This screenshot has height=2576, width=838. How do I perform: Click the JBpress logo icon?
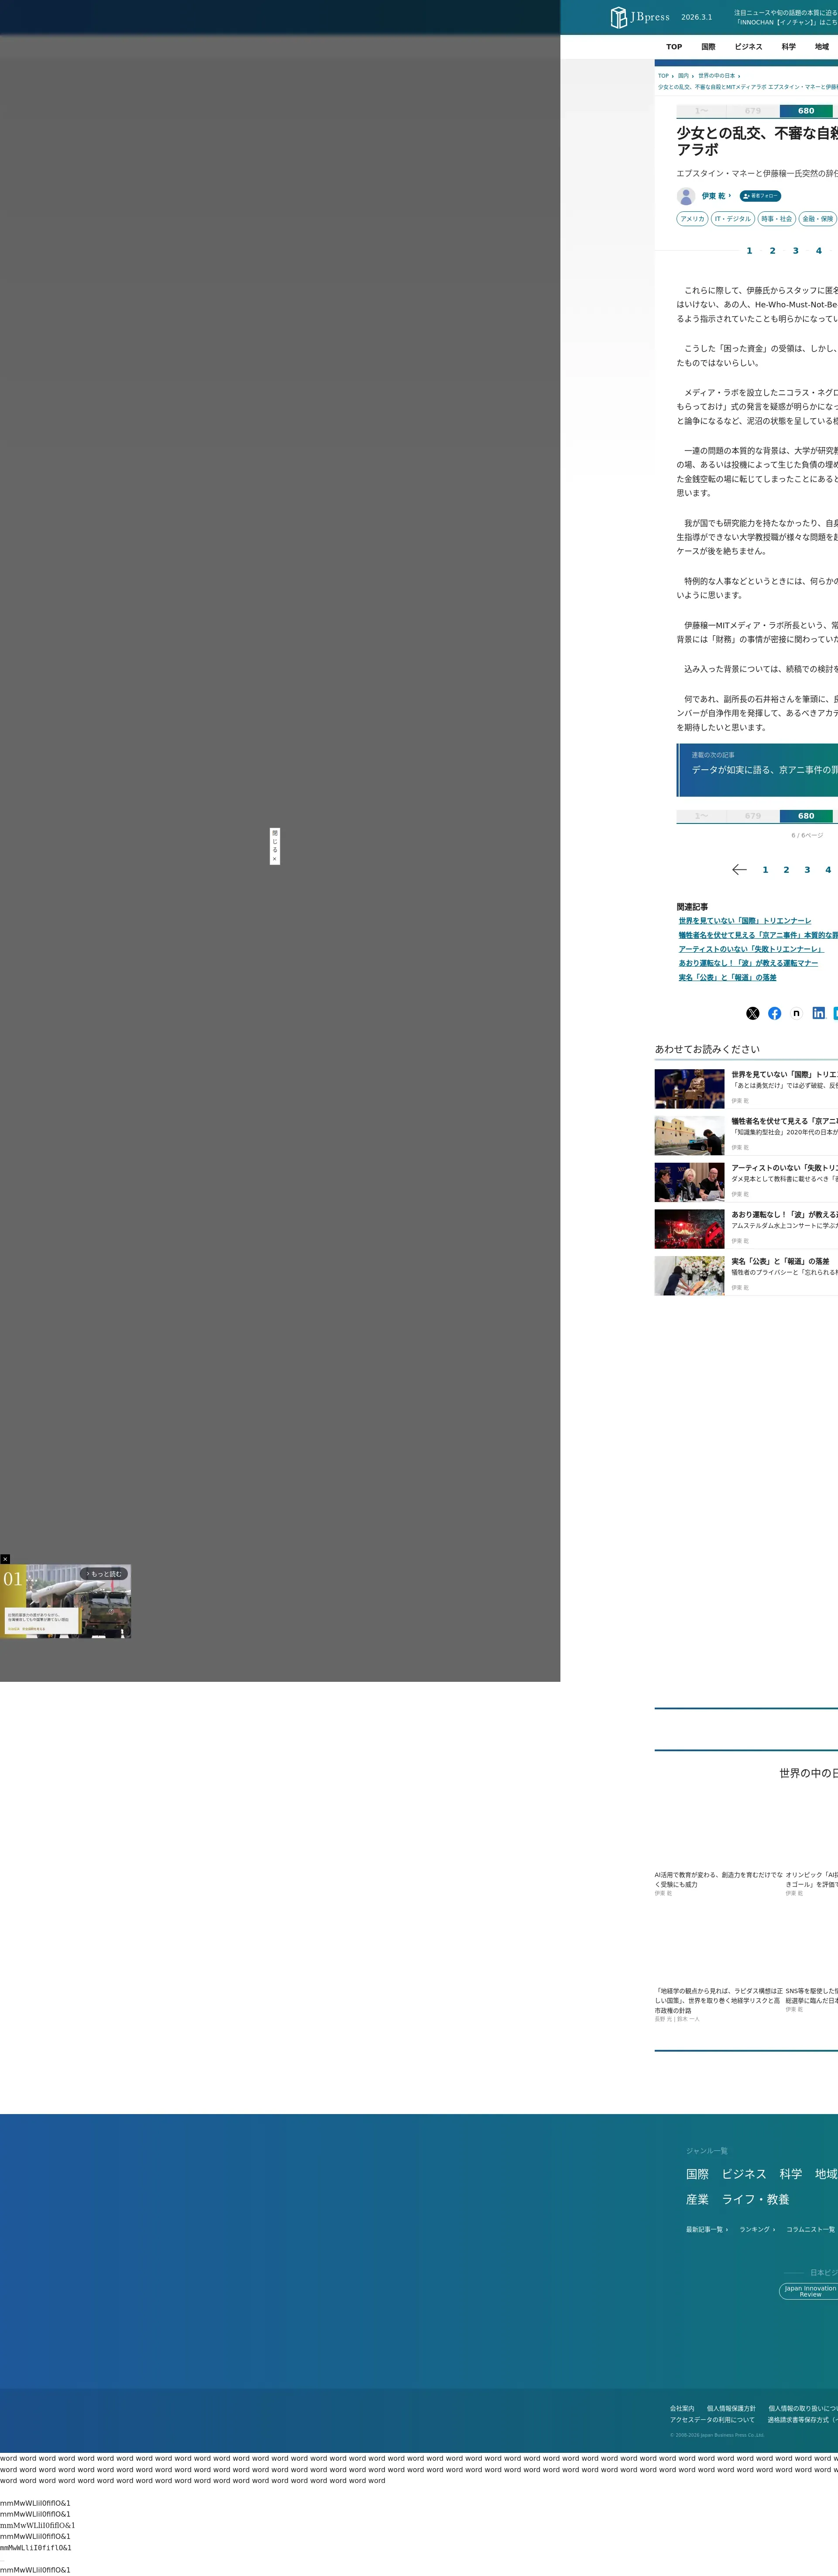coord(619,17)
